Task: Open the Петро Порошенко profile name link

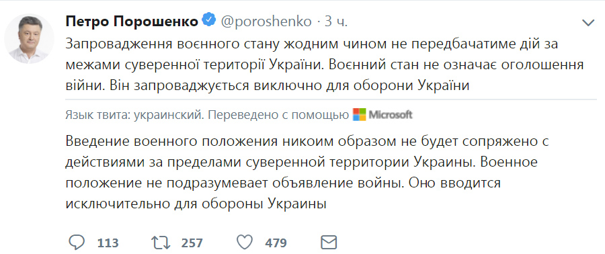Action: coord(132,22)
